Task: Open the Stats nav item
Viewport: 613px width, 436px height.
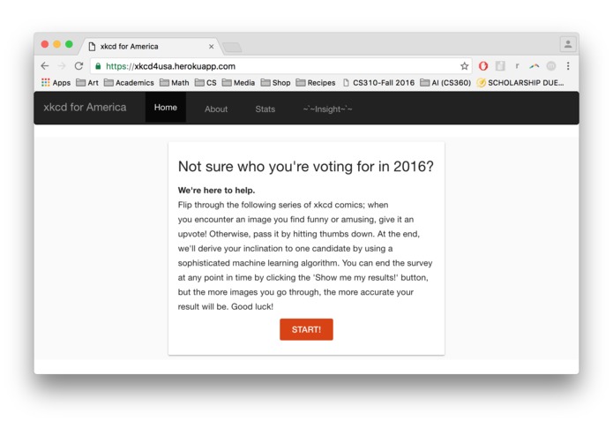Action: (265, 109)
